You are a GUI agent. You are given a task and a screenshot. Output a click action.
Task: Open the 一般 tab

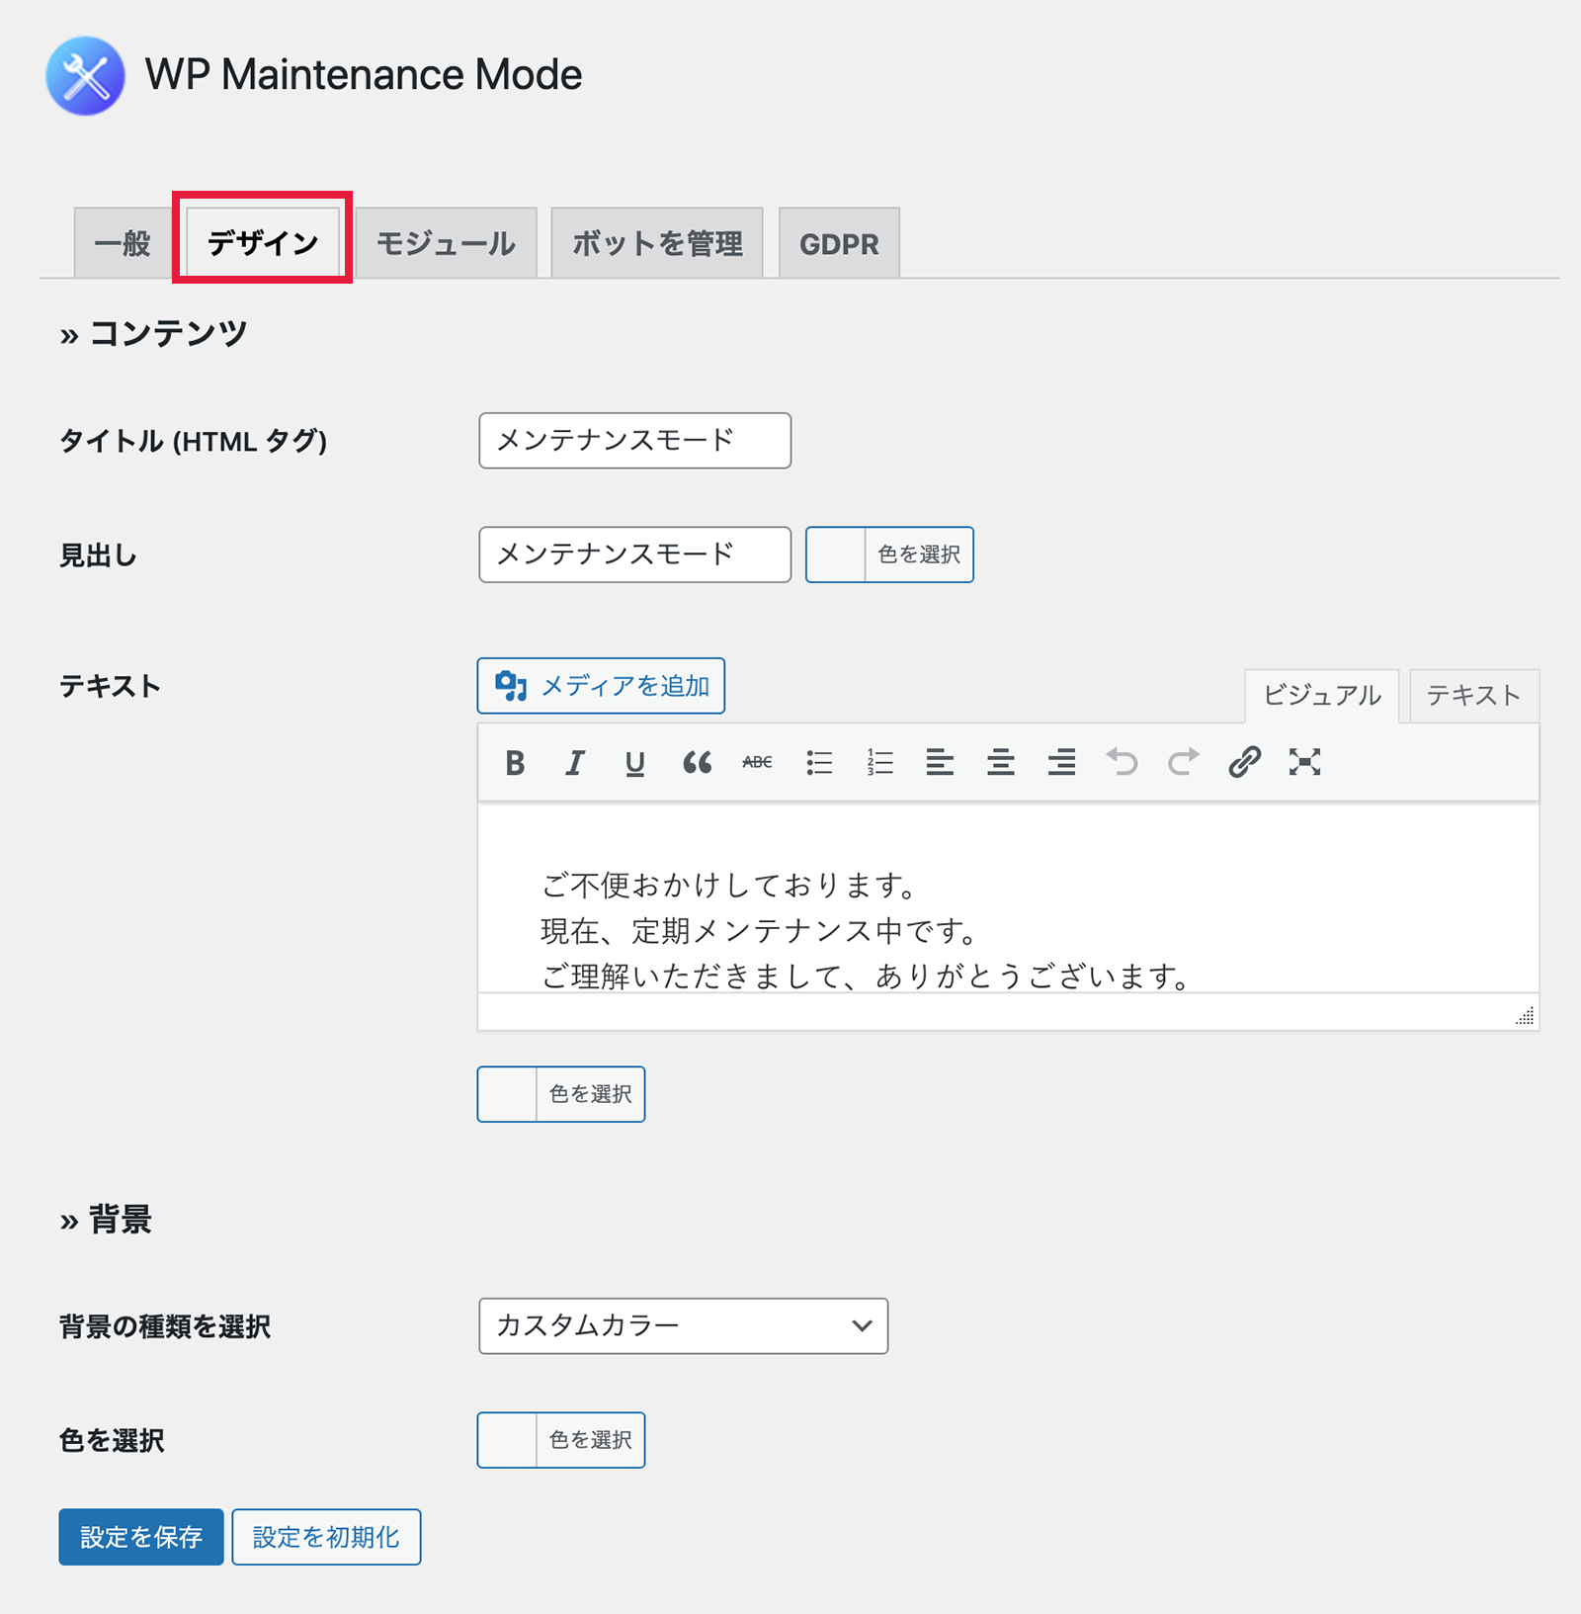124,243
